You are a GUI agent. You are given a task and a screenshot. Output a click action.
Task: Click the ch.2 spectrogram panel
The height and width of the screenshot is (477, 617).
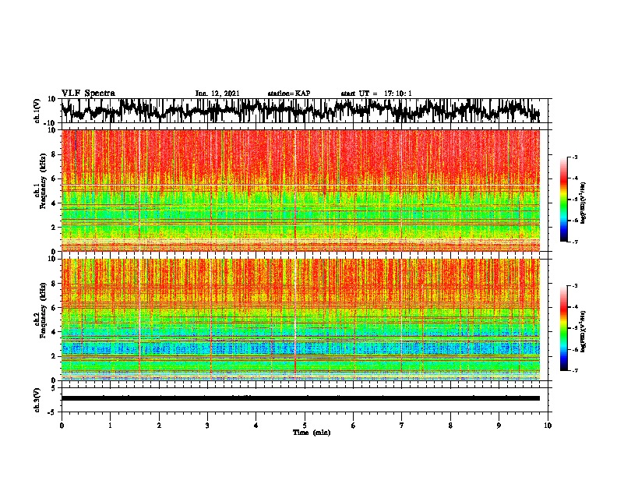[x=300, y=320]
